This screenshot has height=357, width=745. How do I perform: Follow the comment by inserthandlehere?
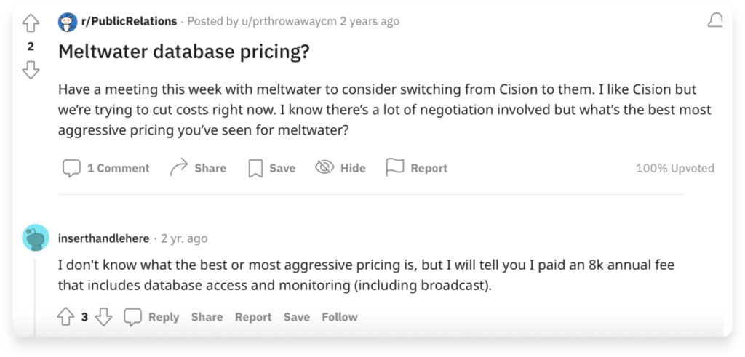340,317
